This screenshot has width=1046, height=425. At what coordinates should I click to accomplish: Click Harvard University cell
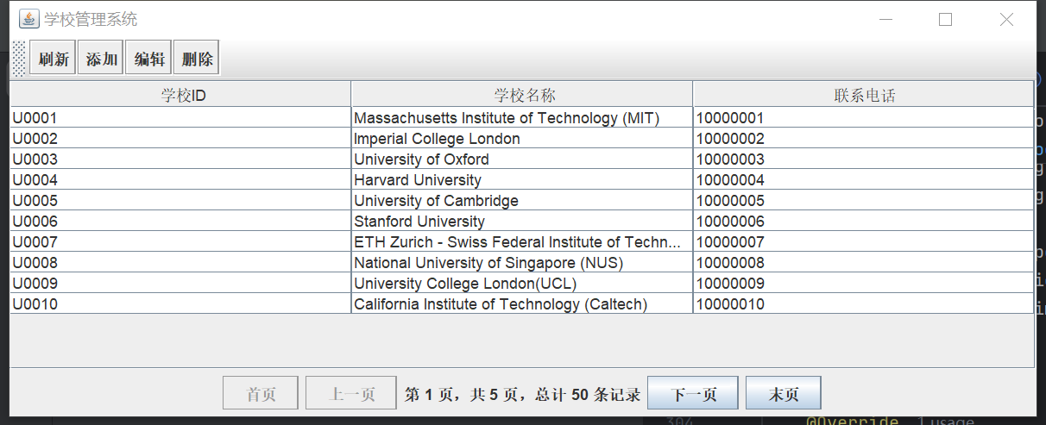pyautogui.click(x=521, y=180)
